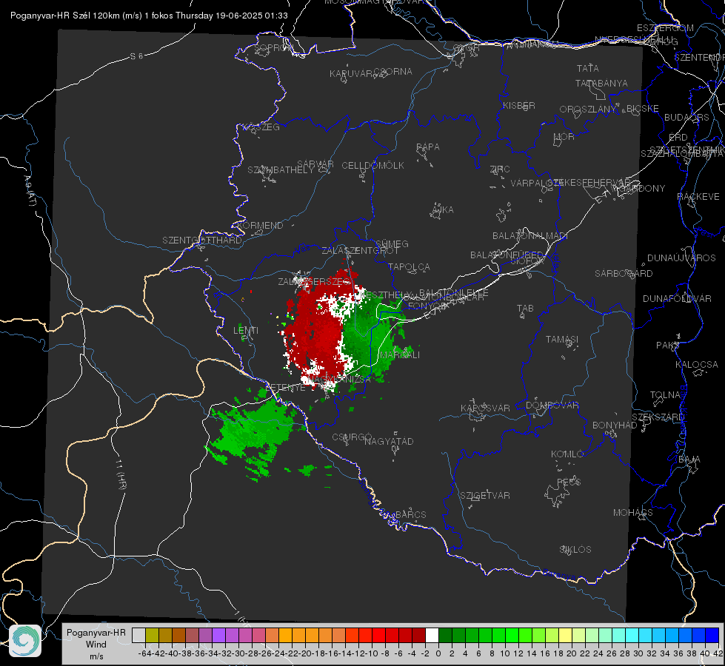The height and width of the screenshot is (666, 725).
Task: Click the SZOMBATHELY city label
Action: point(281,170)
